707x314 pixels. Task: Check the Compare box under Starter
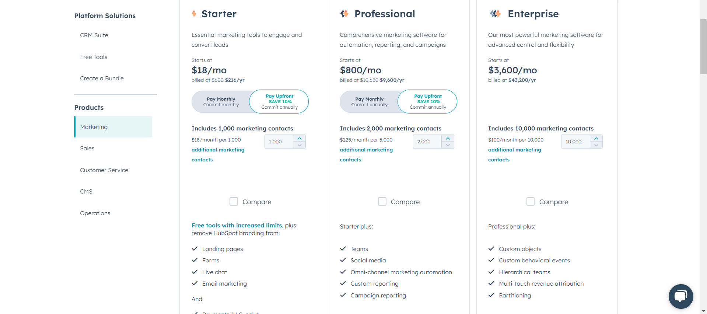[234, 202]
